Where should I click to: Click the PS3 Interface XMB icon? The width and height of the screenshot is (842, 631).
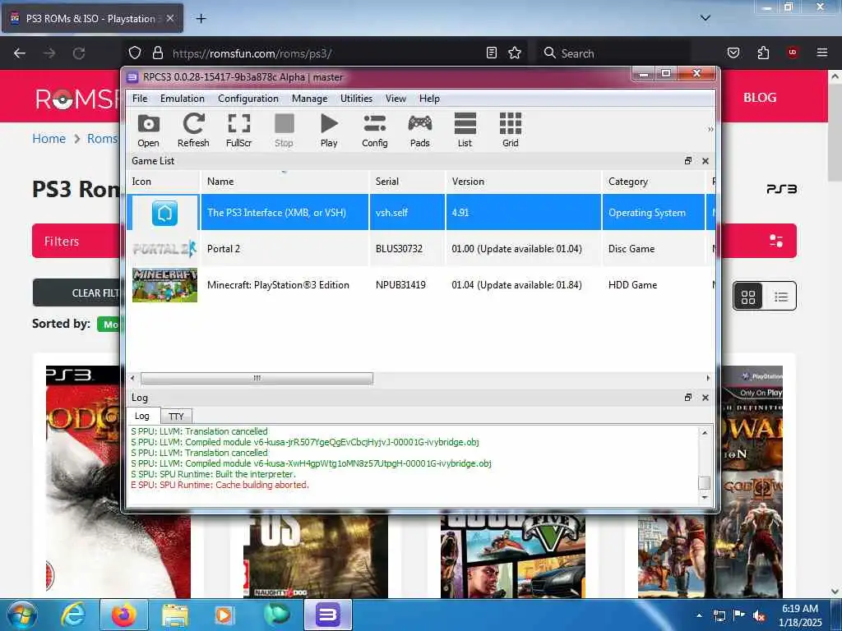click(x=164, y=213)
